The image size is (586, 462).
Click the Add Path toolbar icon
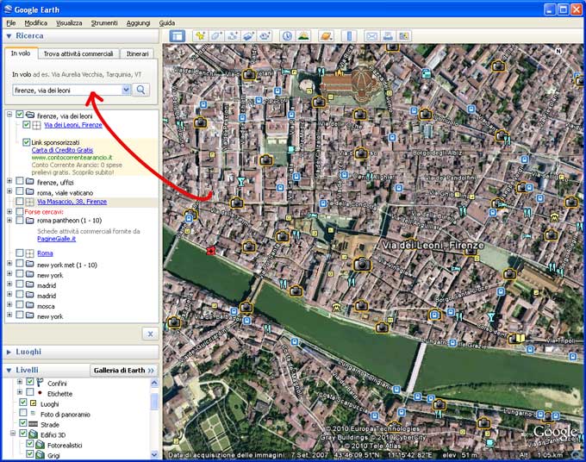(x=233, y=36)
